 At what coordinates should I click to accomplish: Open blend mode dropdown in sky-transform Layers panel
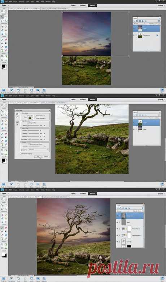[139, 24]
